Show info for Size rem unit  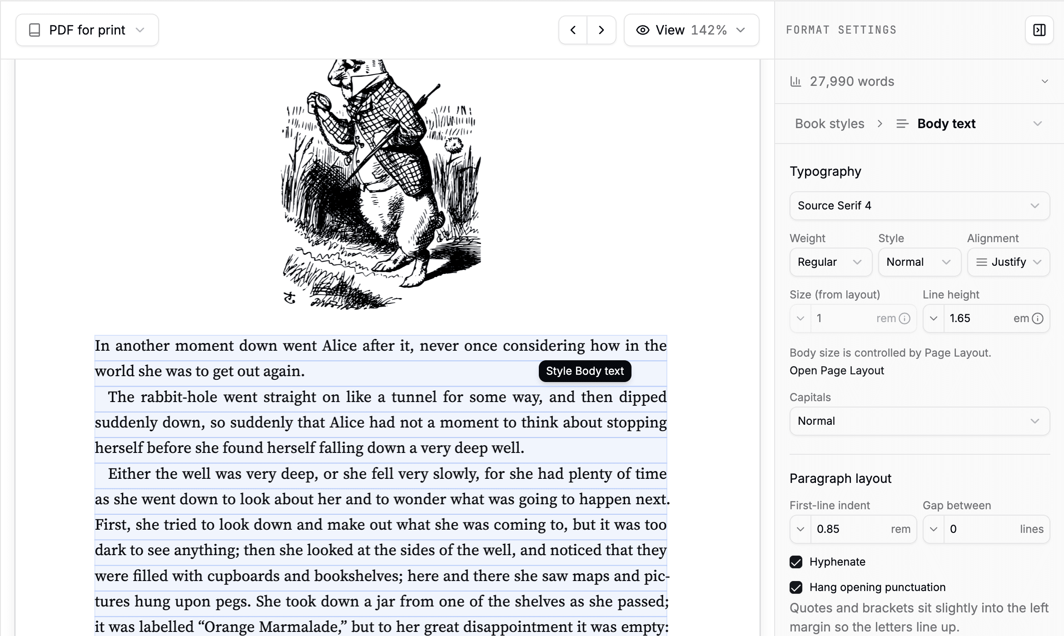pos(905,318)
